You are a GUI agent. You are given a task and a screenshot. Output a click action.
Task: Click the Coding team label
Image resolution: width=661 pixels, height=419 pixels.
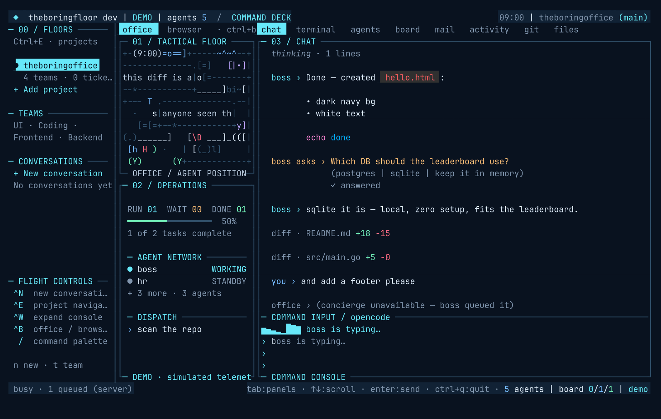click(x=53, y=126)
